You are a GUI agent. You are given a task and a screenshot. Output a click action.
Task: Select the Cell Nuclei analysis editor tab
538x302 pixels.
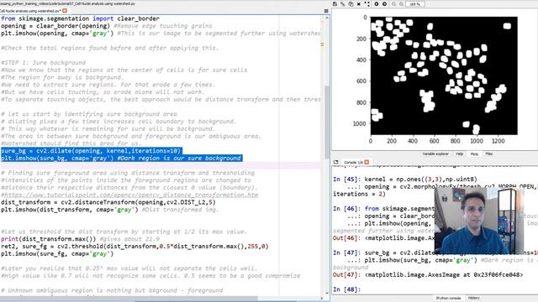pyautogui.click(x=30, y=11)
